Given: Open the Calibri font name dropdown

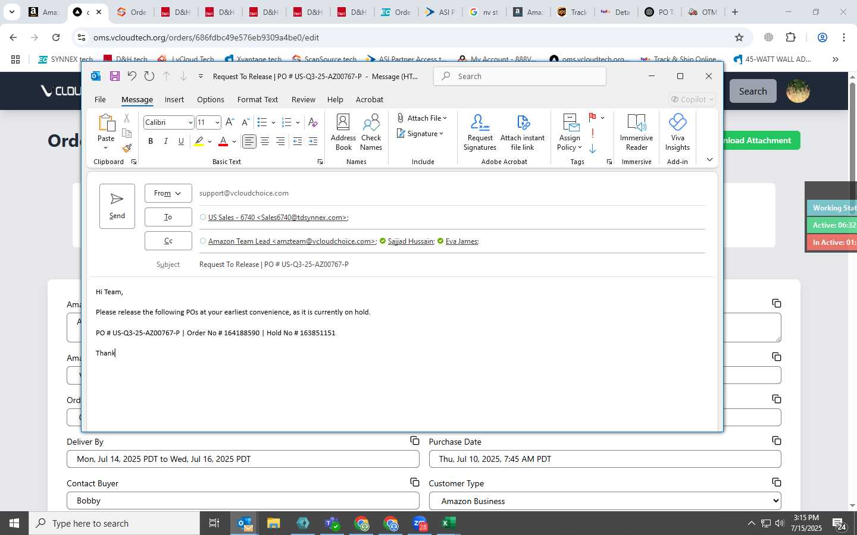Looking at the screenshot, I should (x=190, y=122).
